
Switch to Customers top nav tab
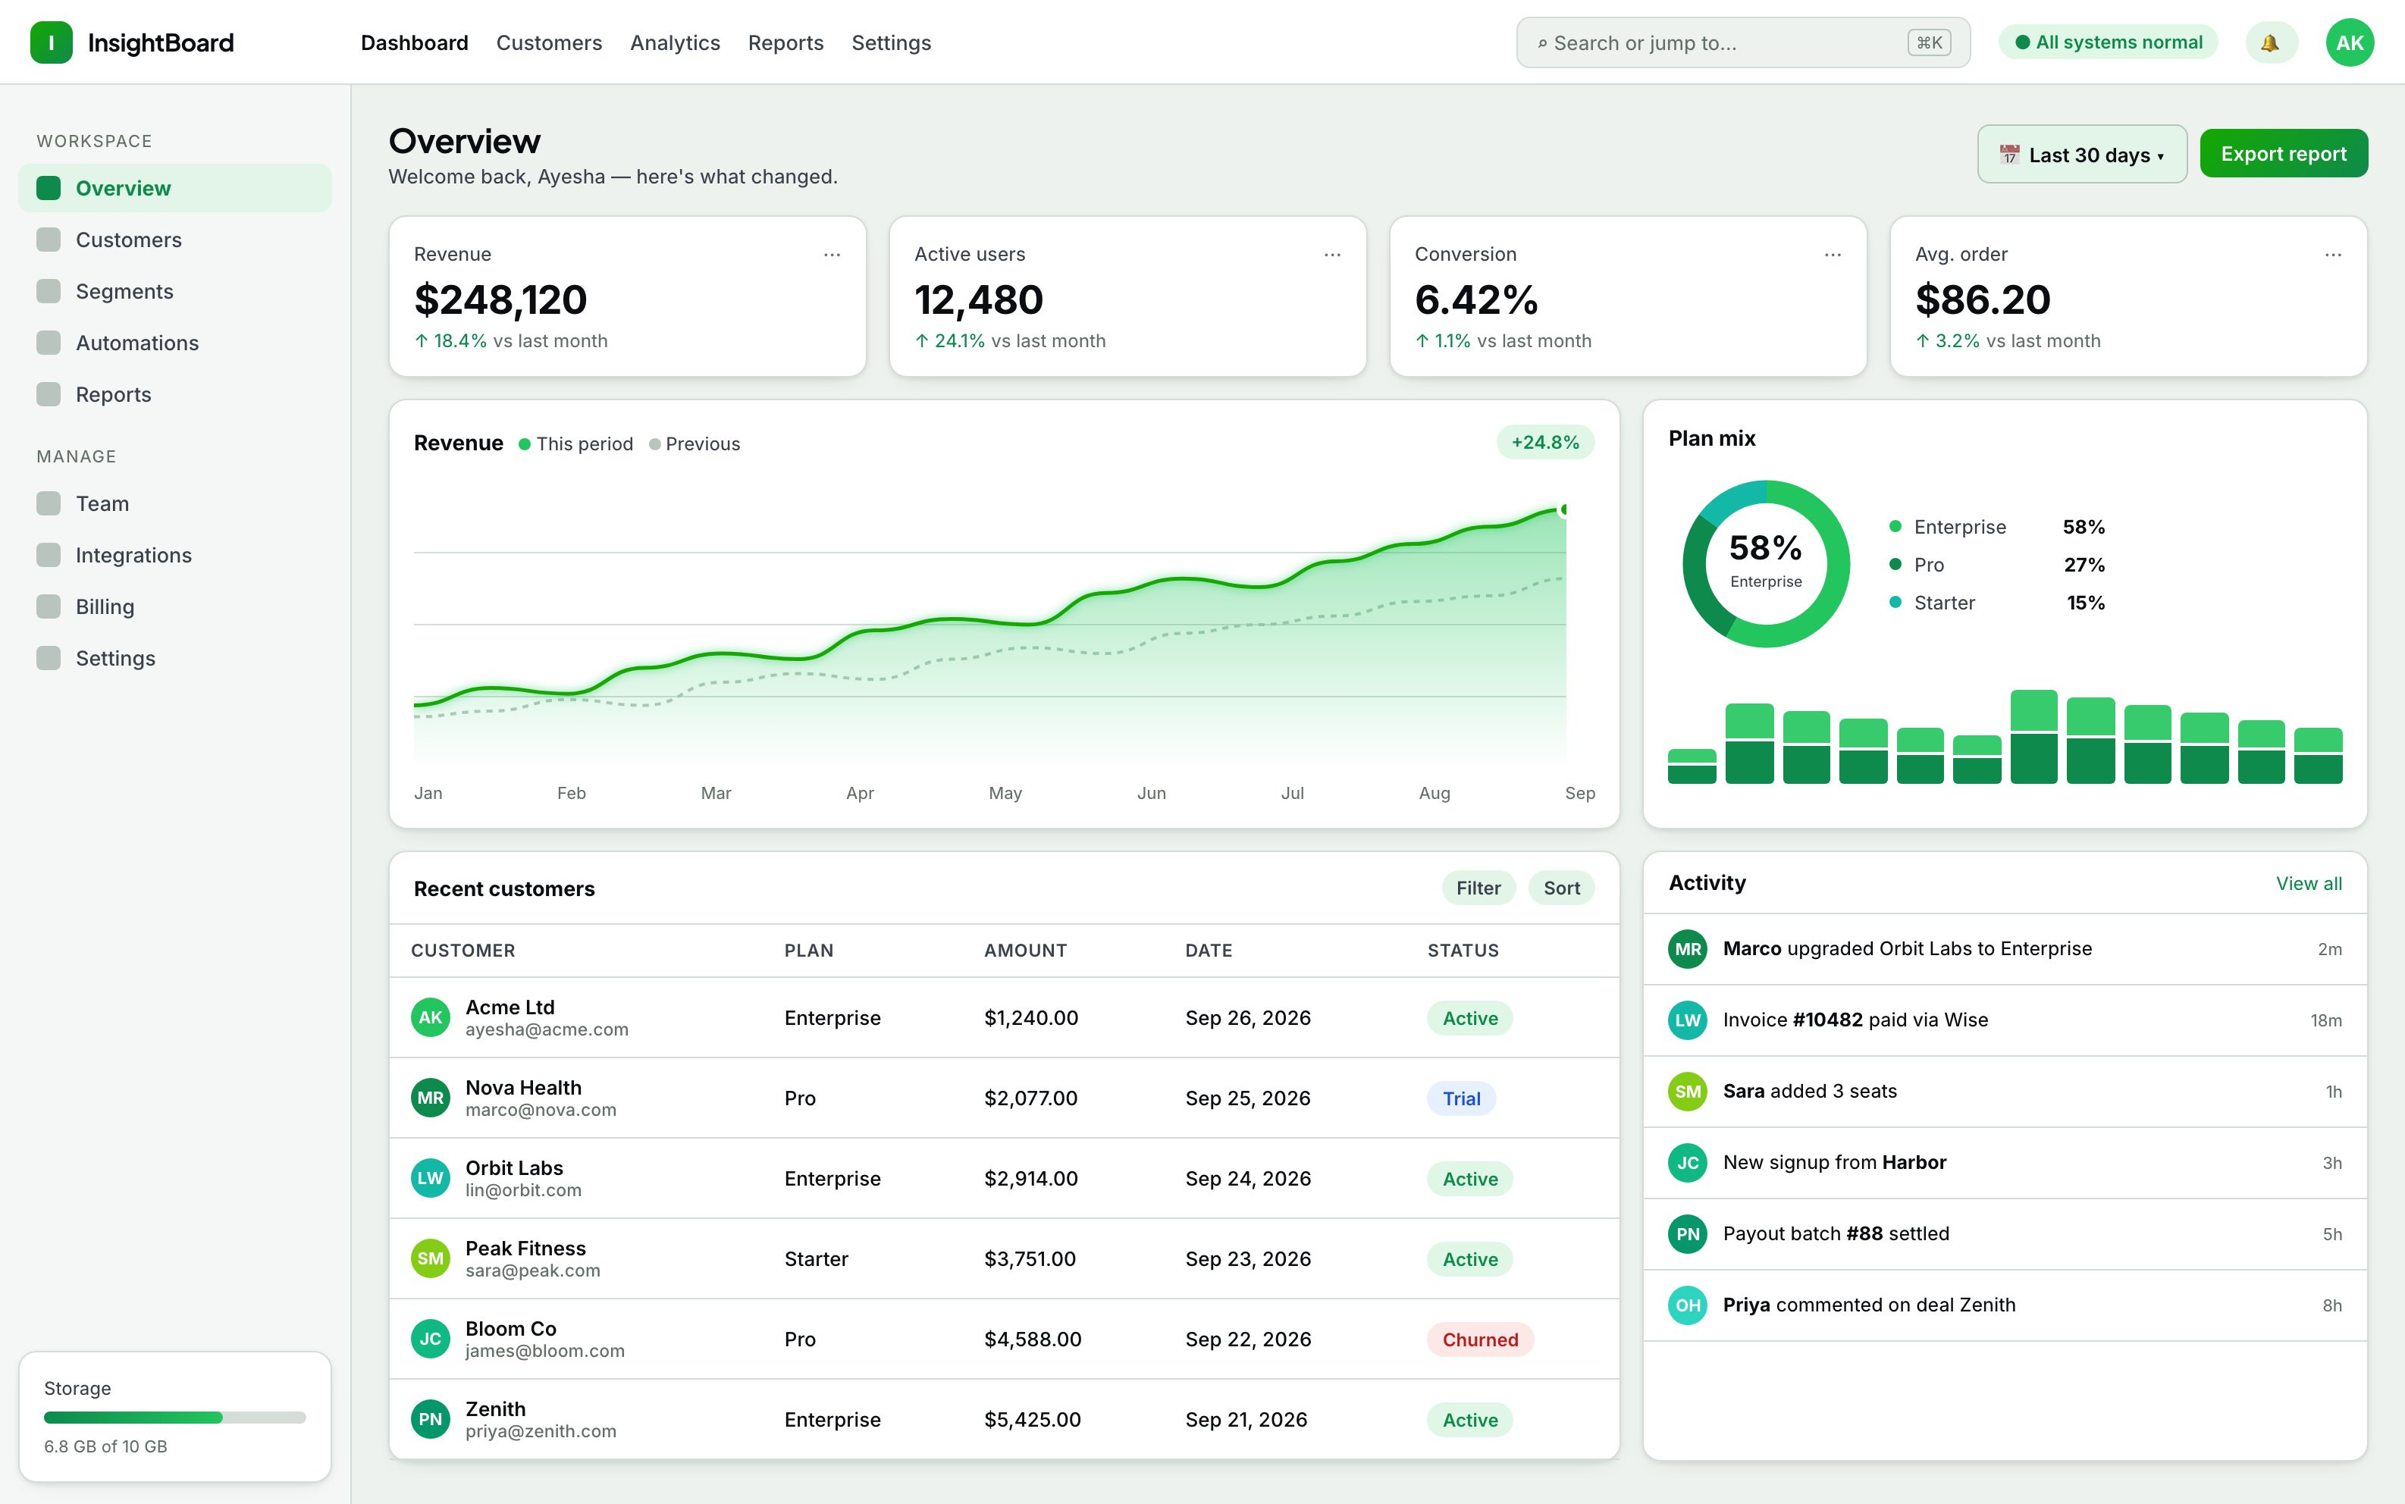click(549, 42)
